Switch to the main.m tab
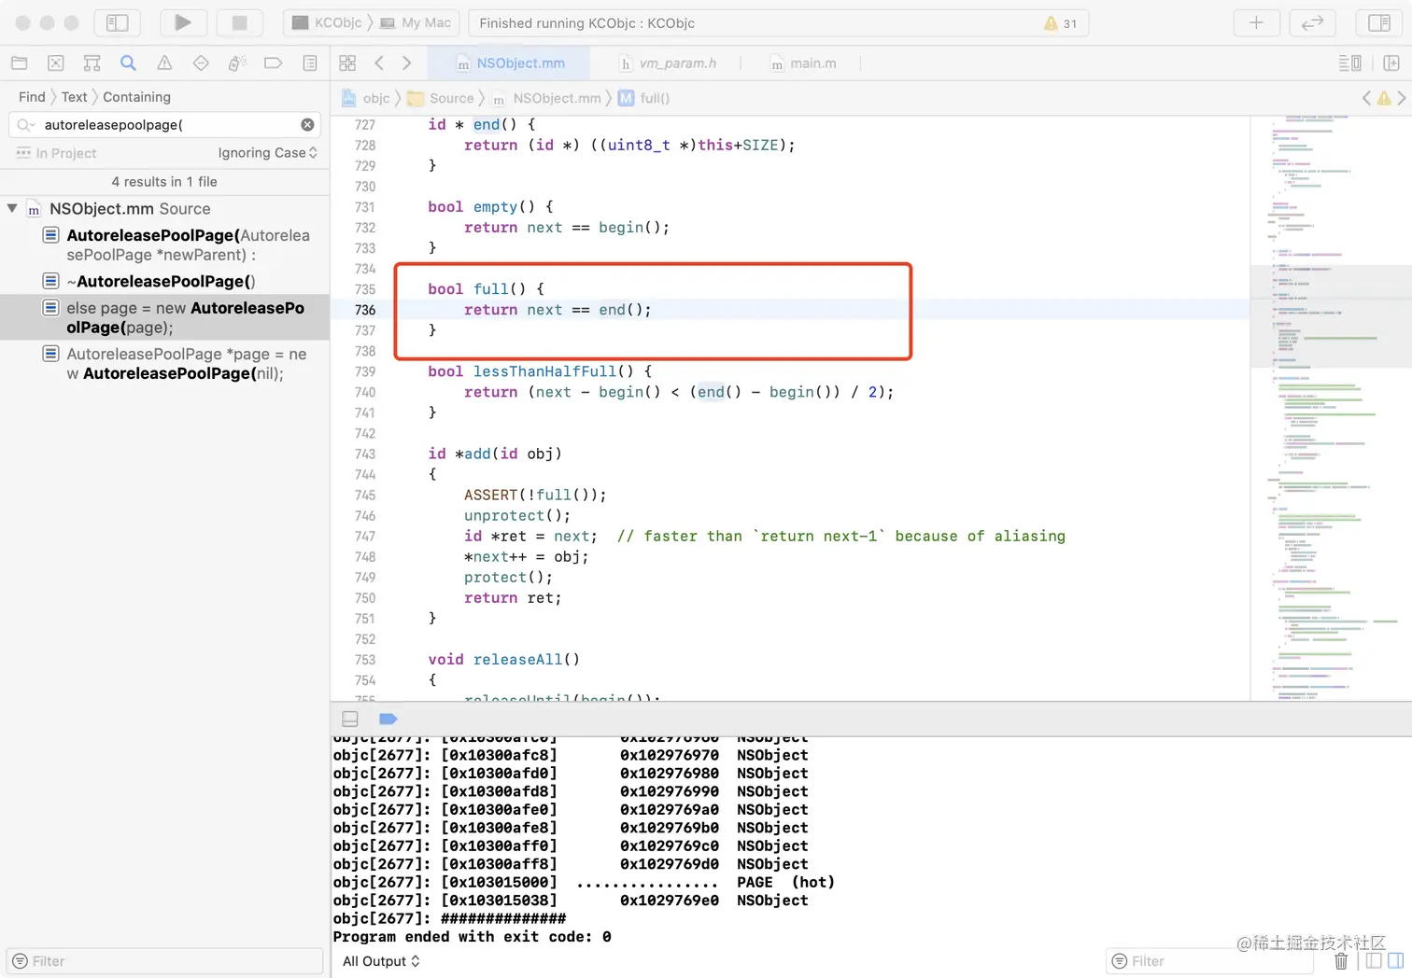1412x978 pixels. 812,63
